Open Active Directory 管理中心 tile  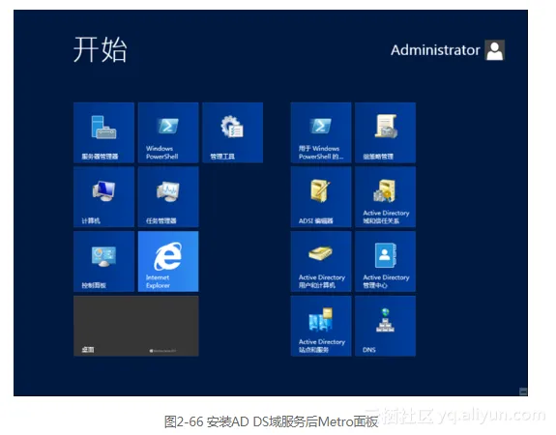pos(386,262)
